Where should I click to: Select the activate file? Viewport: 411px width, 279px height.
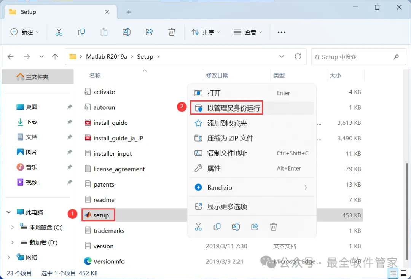104,92
